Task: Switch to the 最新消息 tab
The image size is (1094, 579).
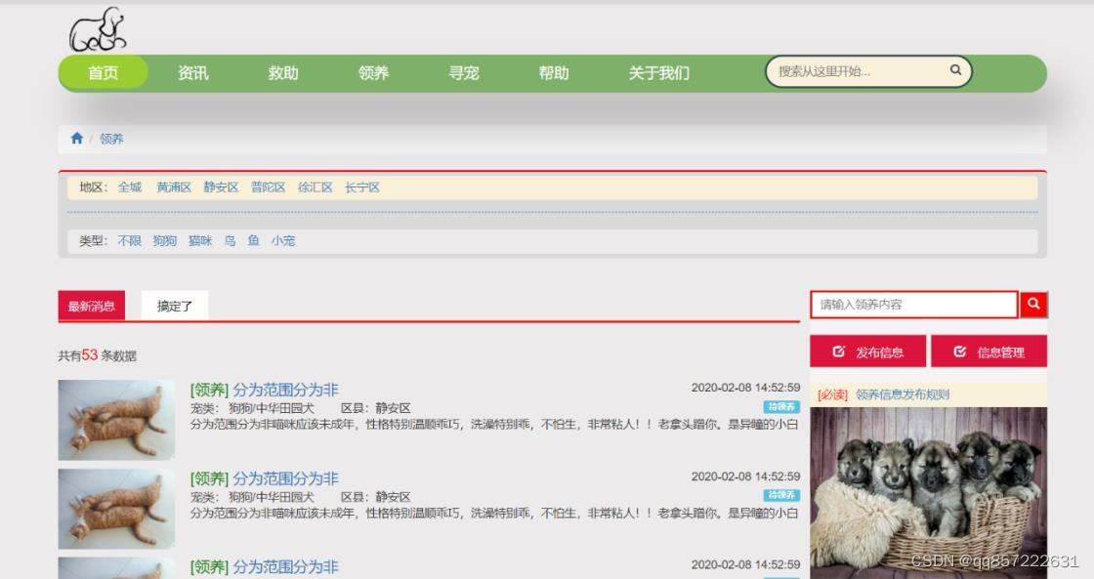Action: pos(92,306)
